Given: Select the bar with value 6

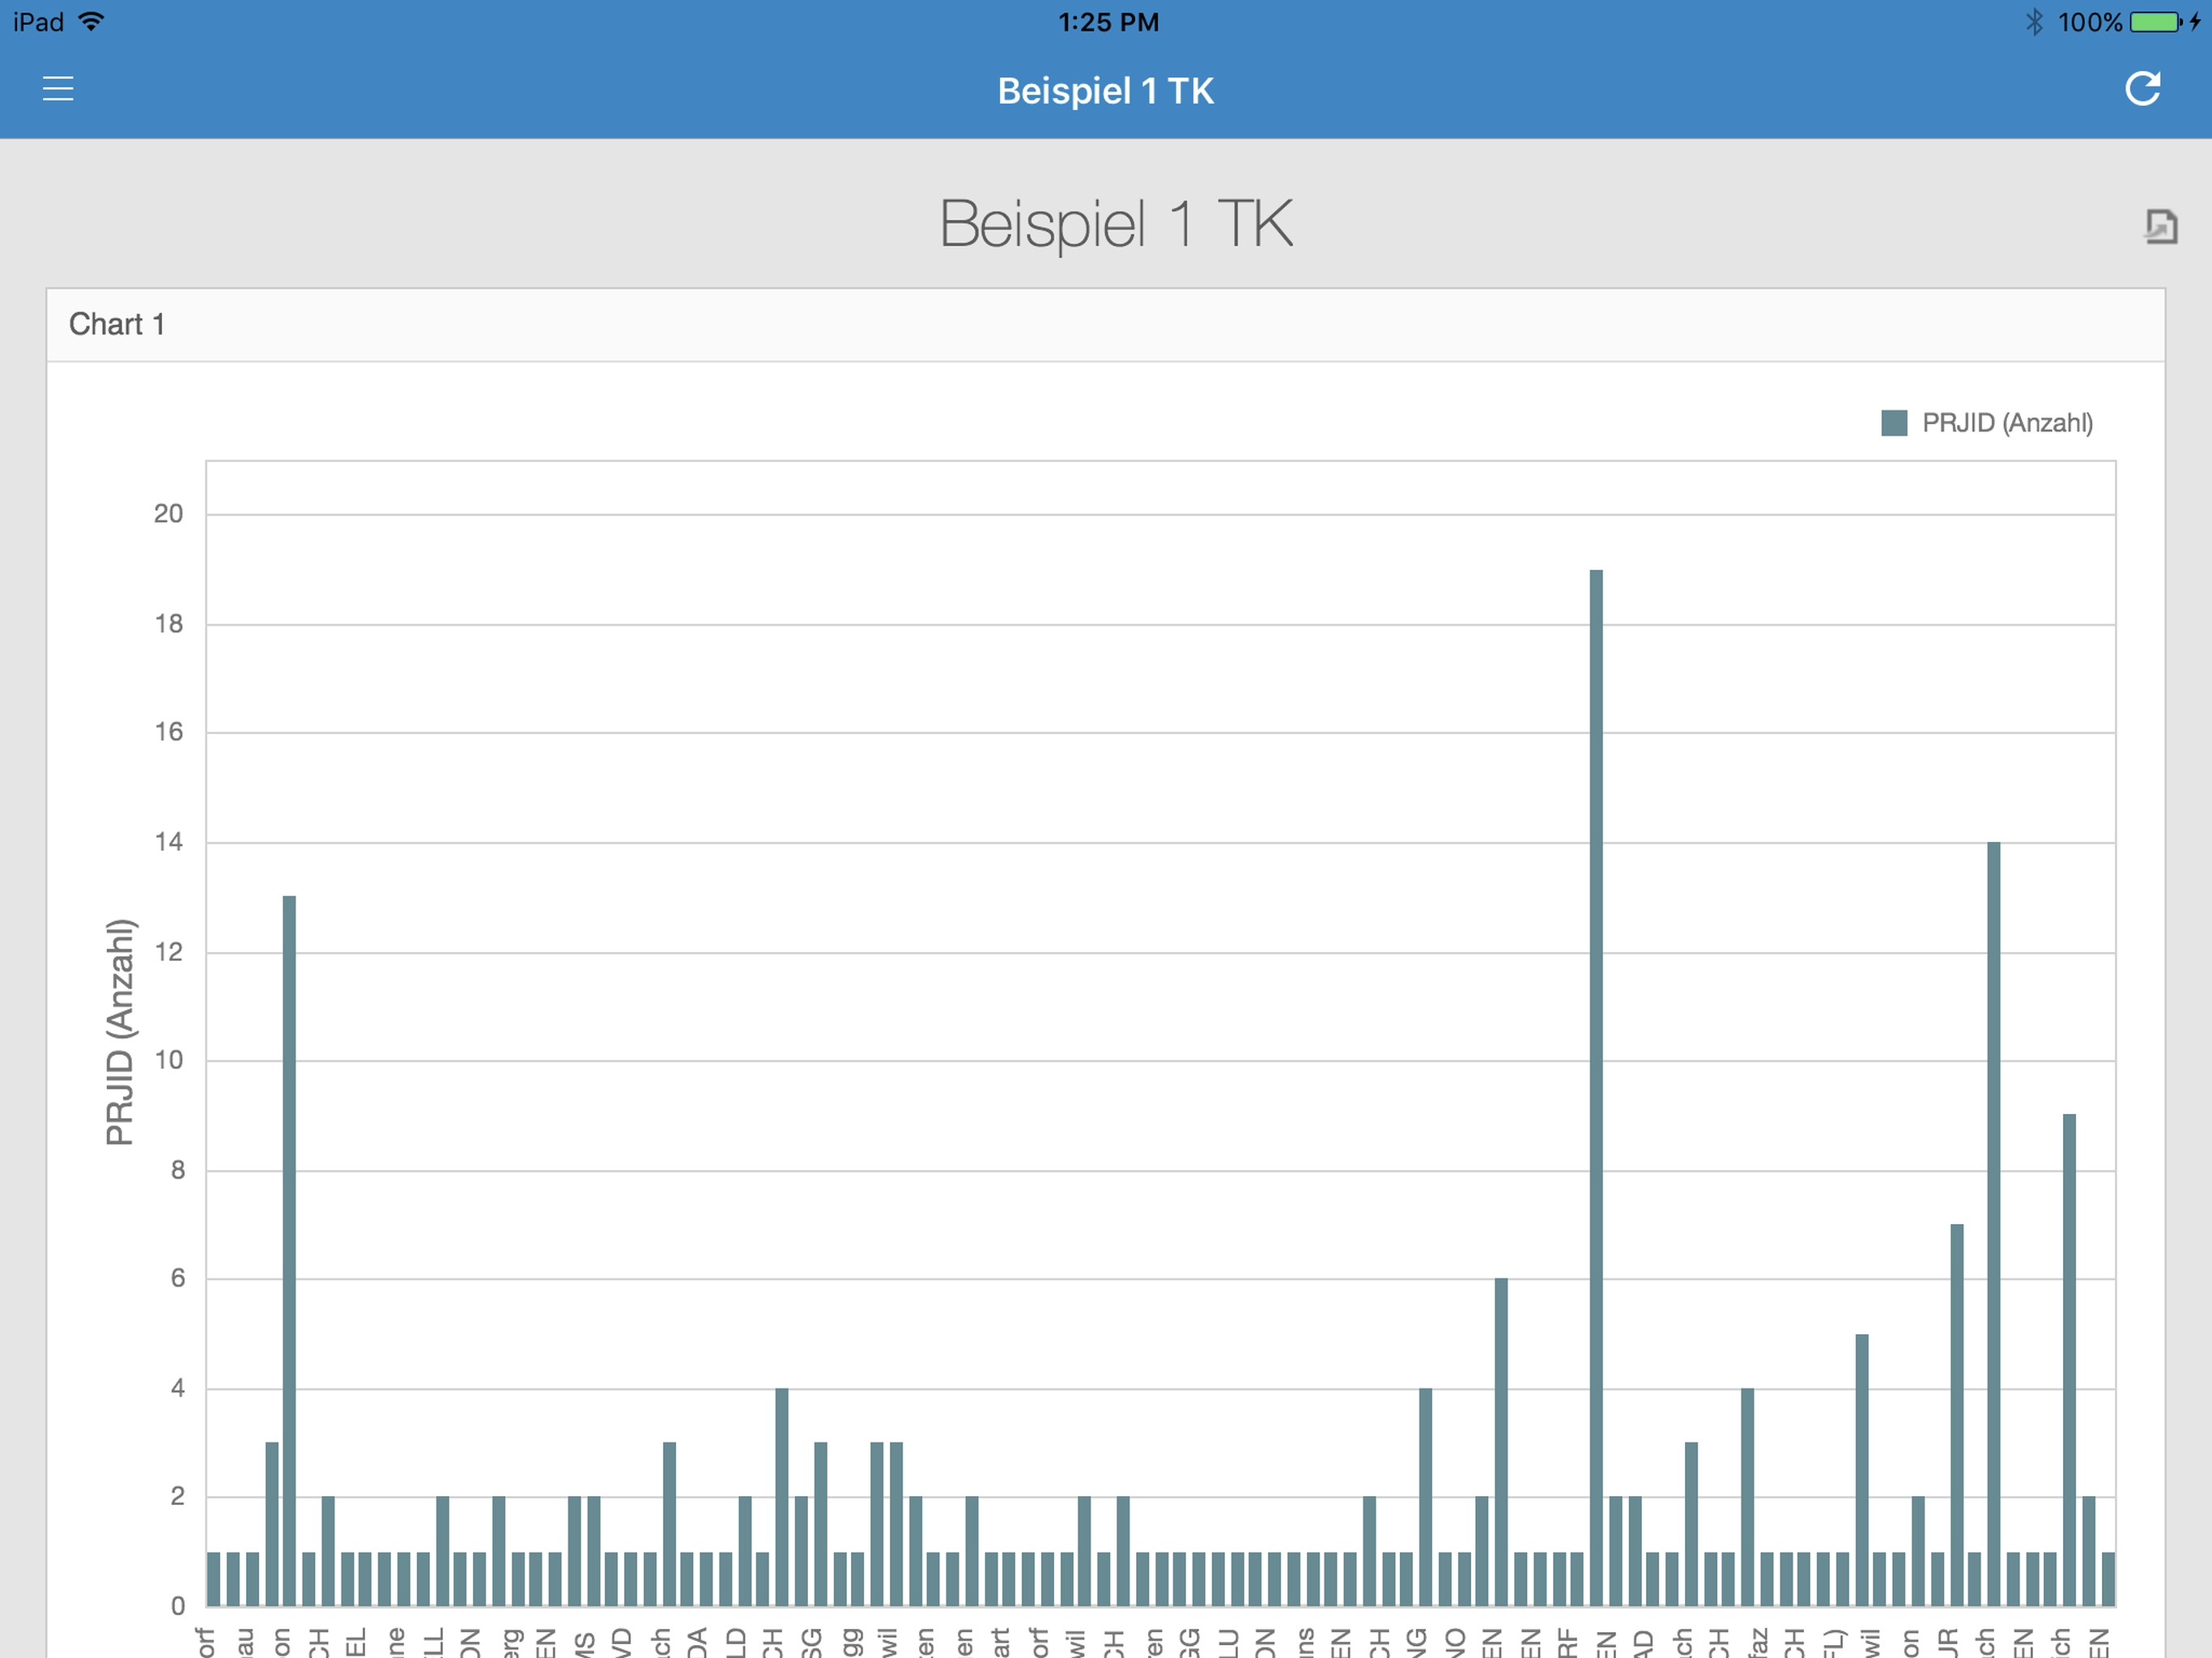Looking at the screenshot, I should (1500, 1440).
